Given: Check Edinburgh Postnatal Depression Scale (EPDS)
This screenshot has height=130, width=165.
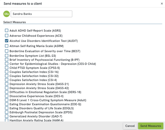Looking at the screenshot, I should [x=6, y=112].
